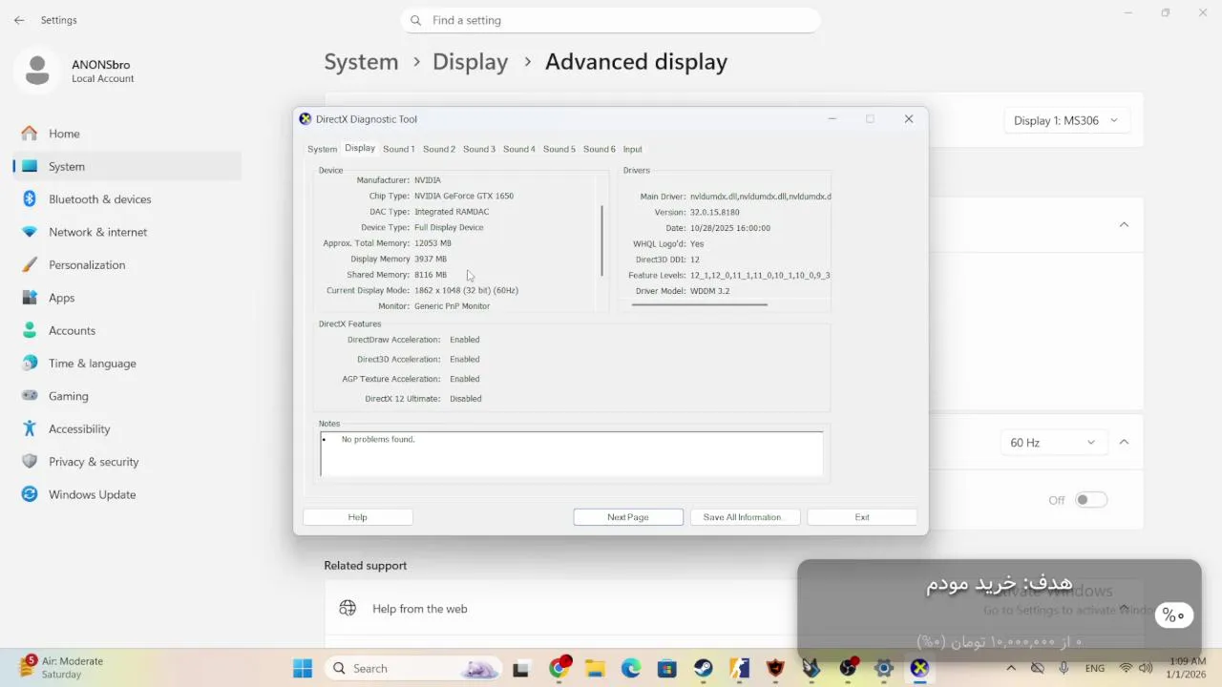
Task: Open Help from the web link
Action: (x=420, y=609)
